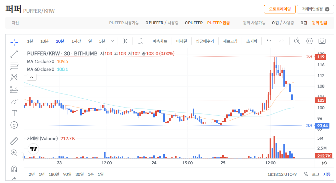Select the brush drawing tool
This screenshot has width=336, height=183.
14,102
